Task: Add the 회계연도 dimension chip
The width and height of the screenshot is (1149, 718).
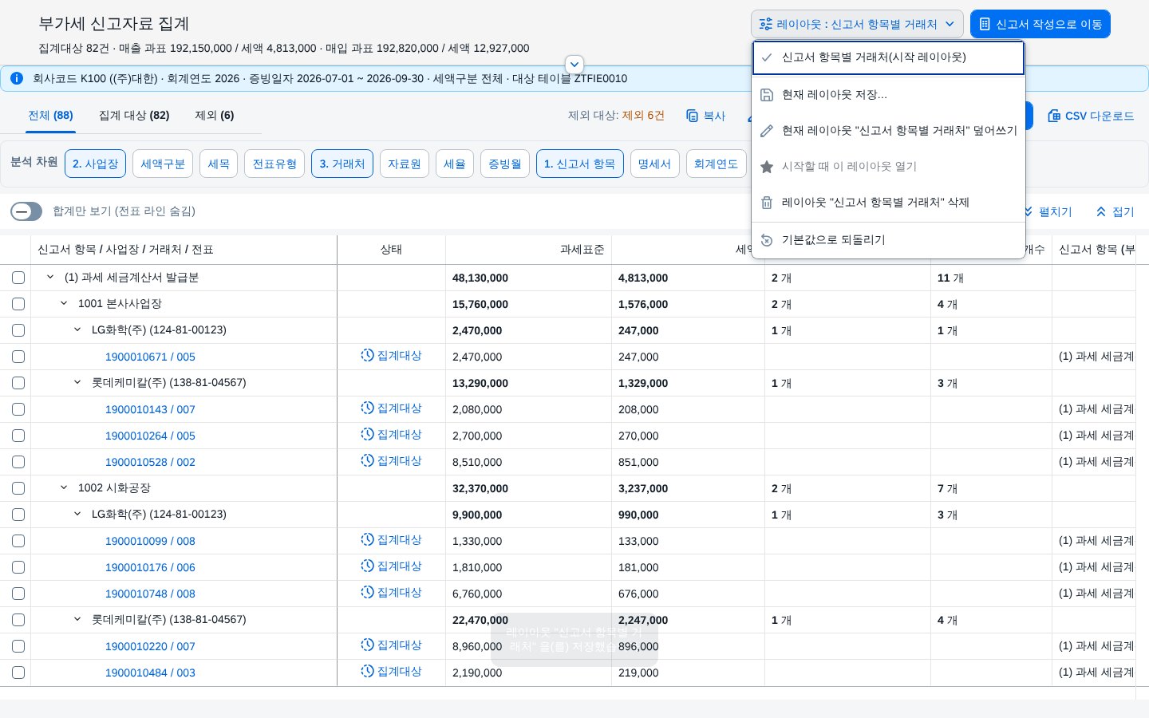Action: pyautogui.click(x=716, y=164)
